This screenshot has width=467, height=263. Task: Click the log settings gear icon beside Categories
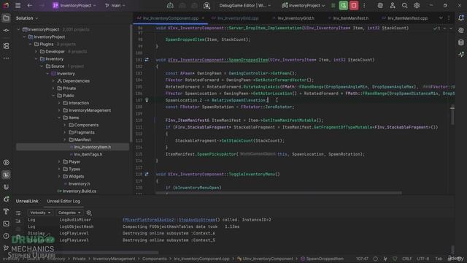(x=89, y=213)
